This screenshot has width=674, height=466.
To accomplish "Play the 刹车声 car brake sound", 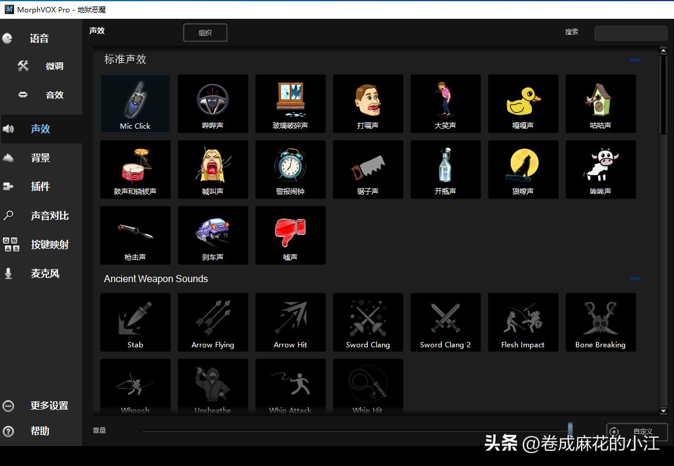I will 213,235.
